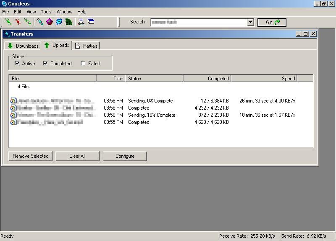Sort by the Status column header
Image resolution: width=336 pixels, height=241 pixels.
[x=154, y=78]
